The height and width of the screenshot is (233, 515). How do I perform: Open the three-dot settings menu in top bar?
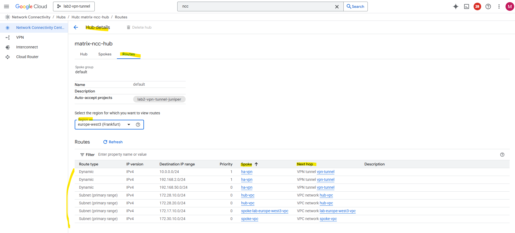499,6
